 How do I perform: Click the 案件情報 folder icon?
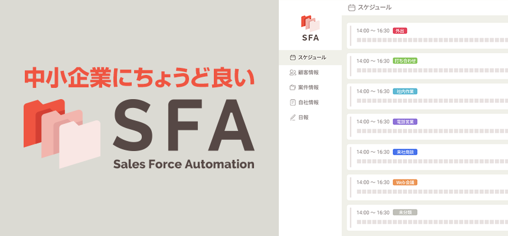(x=292, y=87)
